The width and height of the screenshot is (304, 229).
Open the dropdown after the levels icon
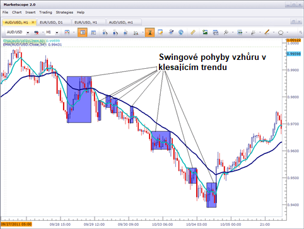pos(247,32)
